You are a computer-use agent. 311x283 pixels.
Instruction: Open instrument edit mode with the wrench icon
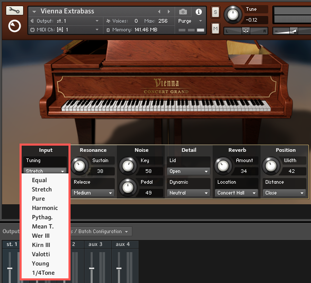[x=14, y=10]
